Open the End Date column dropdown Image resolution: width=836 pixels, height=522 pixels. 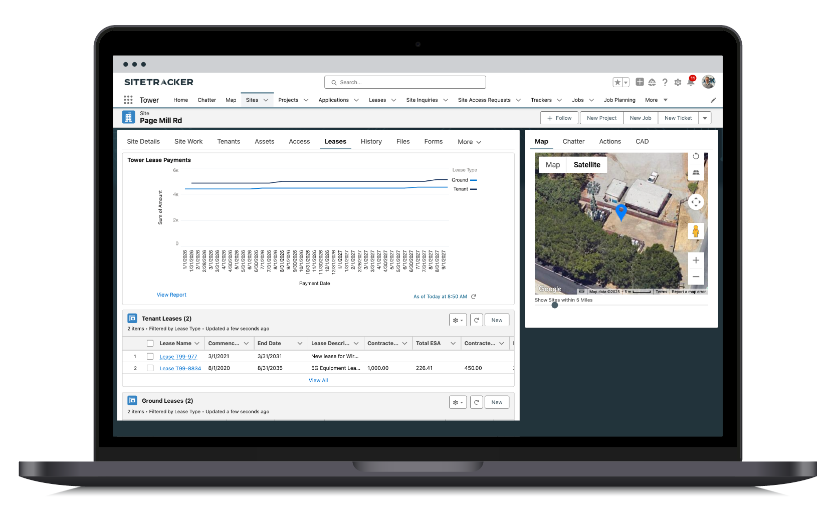pyautogui.click(x=300, y=343)
